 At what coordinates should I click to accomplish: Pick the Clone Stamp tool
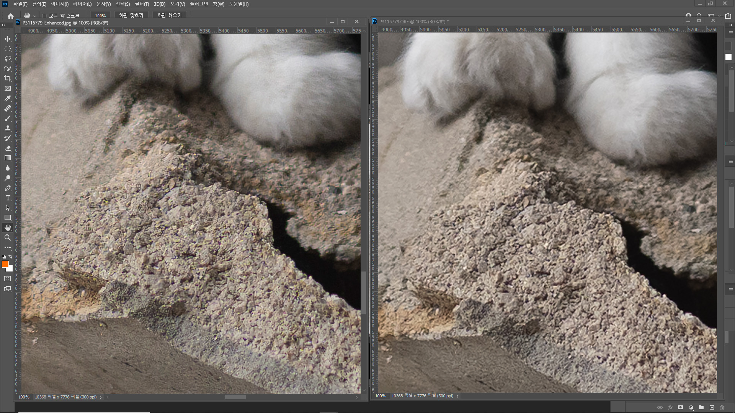[7, 128]
